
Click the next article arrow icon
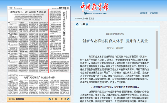coord(87,24)
